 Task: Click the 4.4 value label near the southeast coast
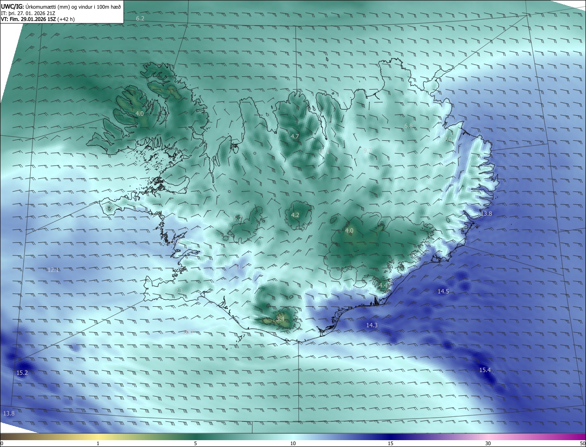(x=383, y=286)
